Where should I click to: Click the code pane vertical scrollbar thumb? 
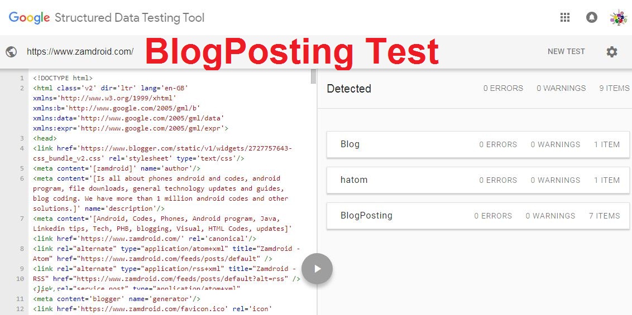point(313,76)
